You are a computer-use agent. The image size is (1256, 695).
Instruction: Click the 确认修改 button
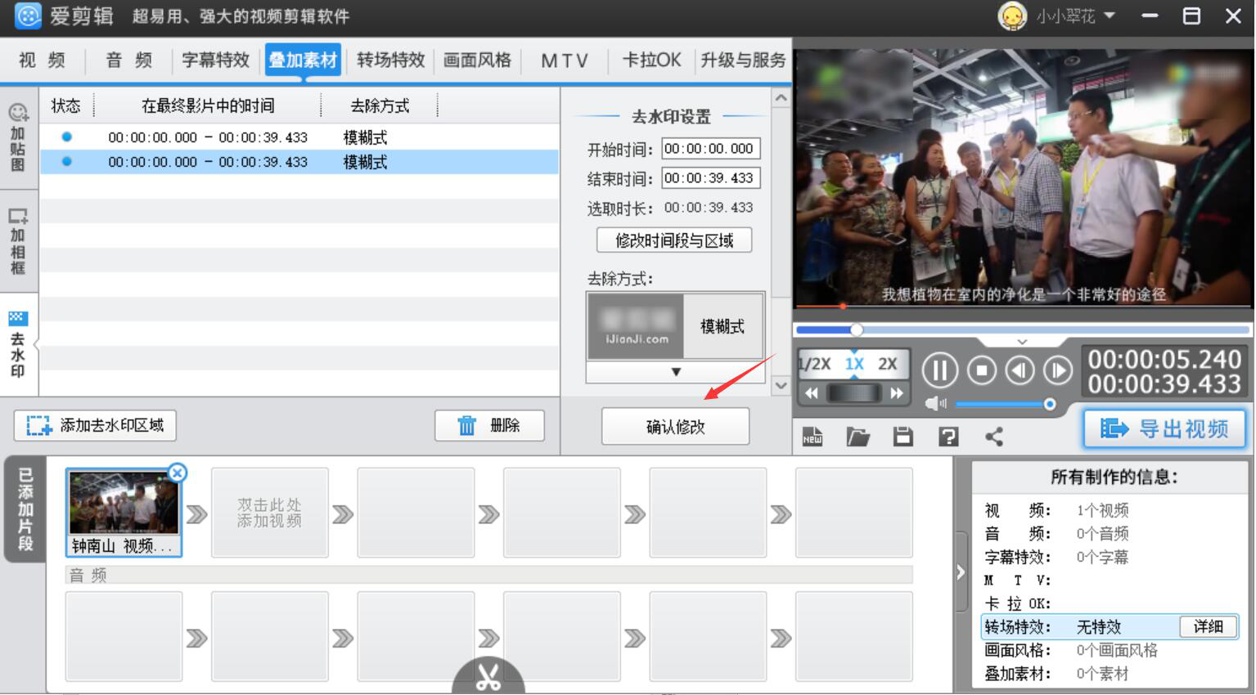(x=675, y=427)
